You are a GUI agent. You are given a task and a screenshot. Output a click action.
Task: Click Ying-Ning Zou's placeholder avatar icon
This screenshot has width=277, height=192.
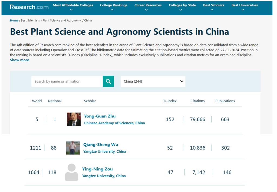point(72,172)
